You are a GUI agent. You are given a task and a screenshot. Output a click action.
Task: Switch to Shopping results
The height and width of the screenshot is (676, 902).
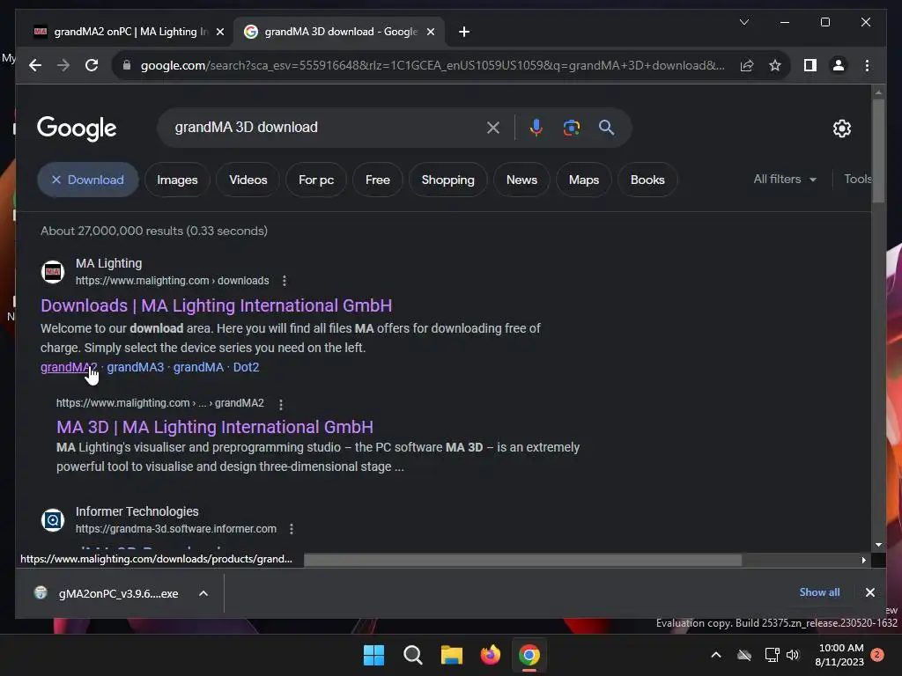(447, 180)
